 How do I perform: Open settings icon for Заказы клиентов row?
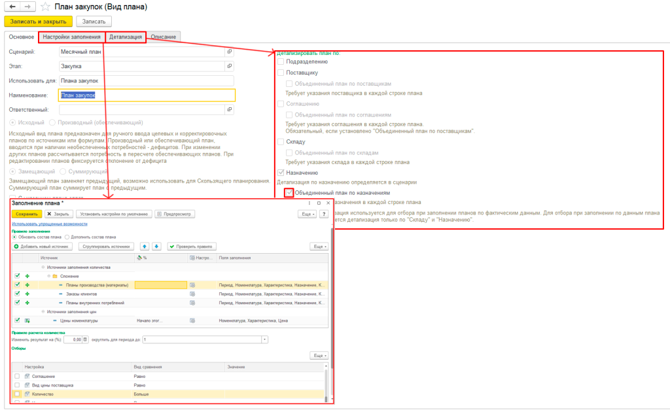coord(192,294)
